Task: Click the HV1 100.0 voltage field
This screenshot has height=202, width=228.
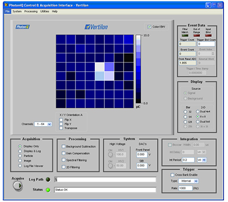Action: (x=121, y=155)
